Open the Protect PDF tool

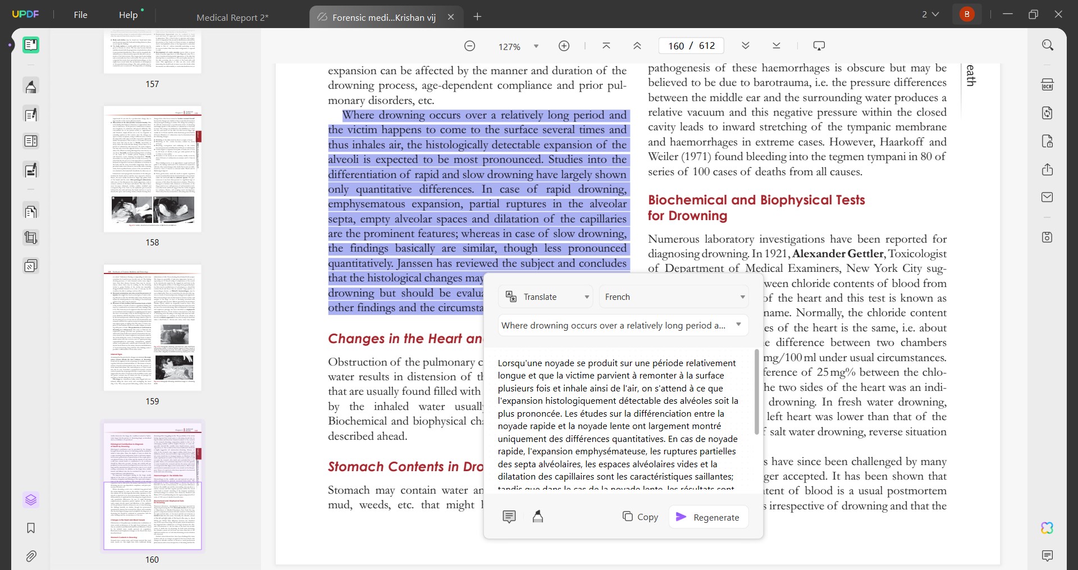(1048, 141)
